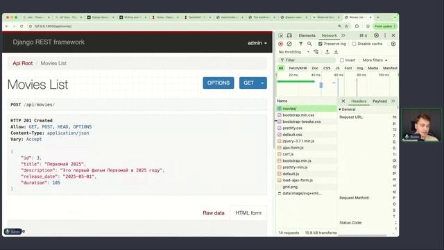
Task: Open the issues counter showing 4
Action: [364, 35]
